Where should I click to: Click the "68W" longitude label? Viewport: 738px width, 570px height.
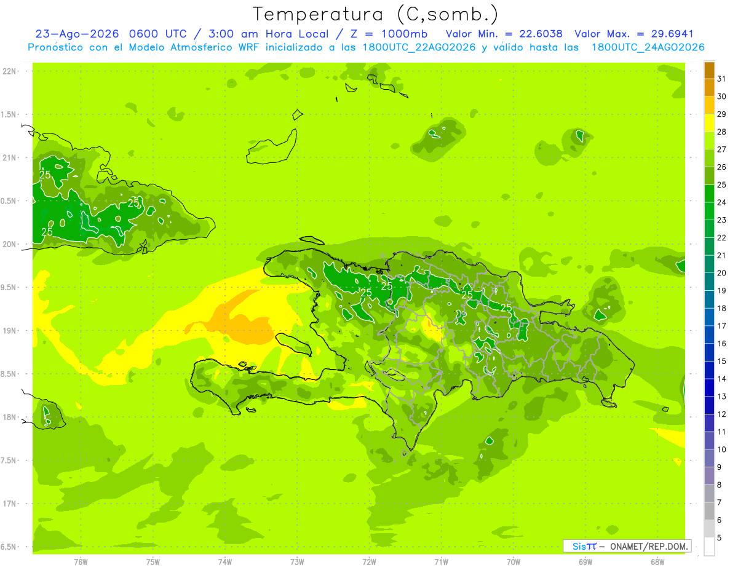[657, 561]
